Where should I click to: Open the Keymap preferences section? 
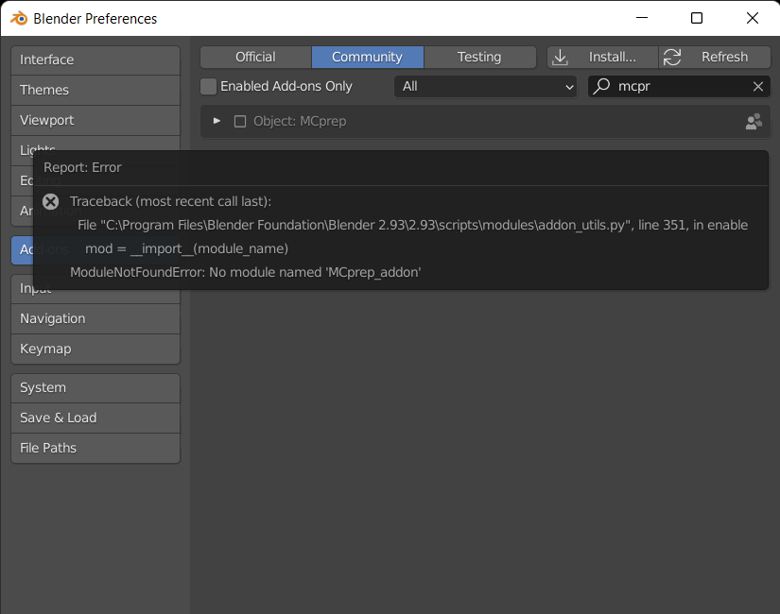[95, 349]
